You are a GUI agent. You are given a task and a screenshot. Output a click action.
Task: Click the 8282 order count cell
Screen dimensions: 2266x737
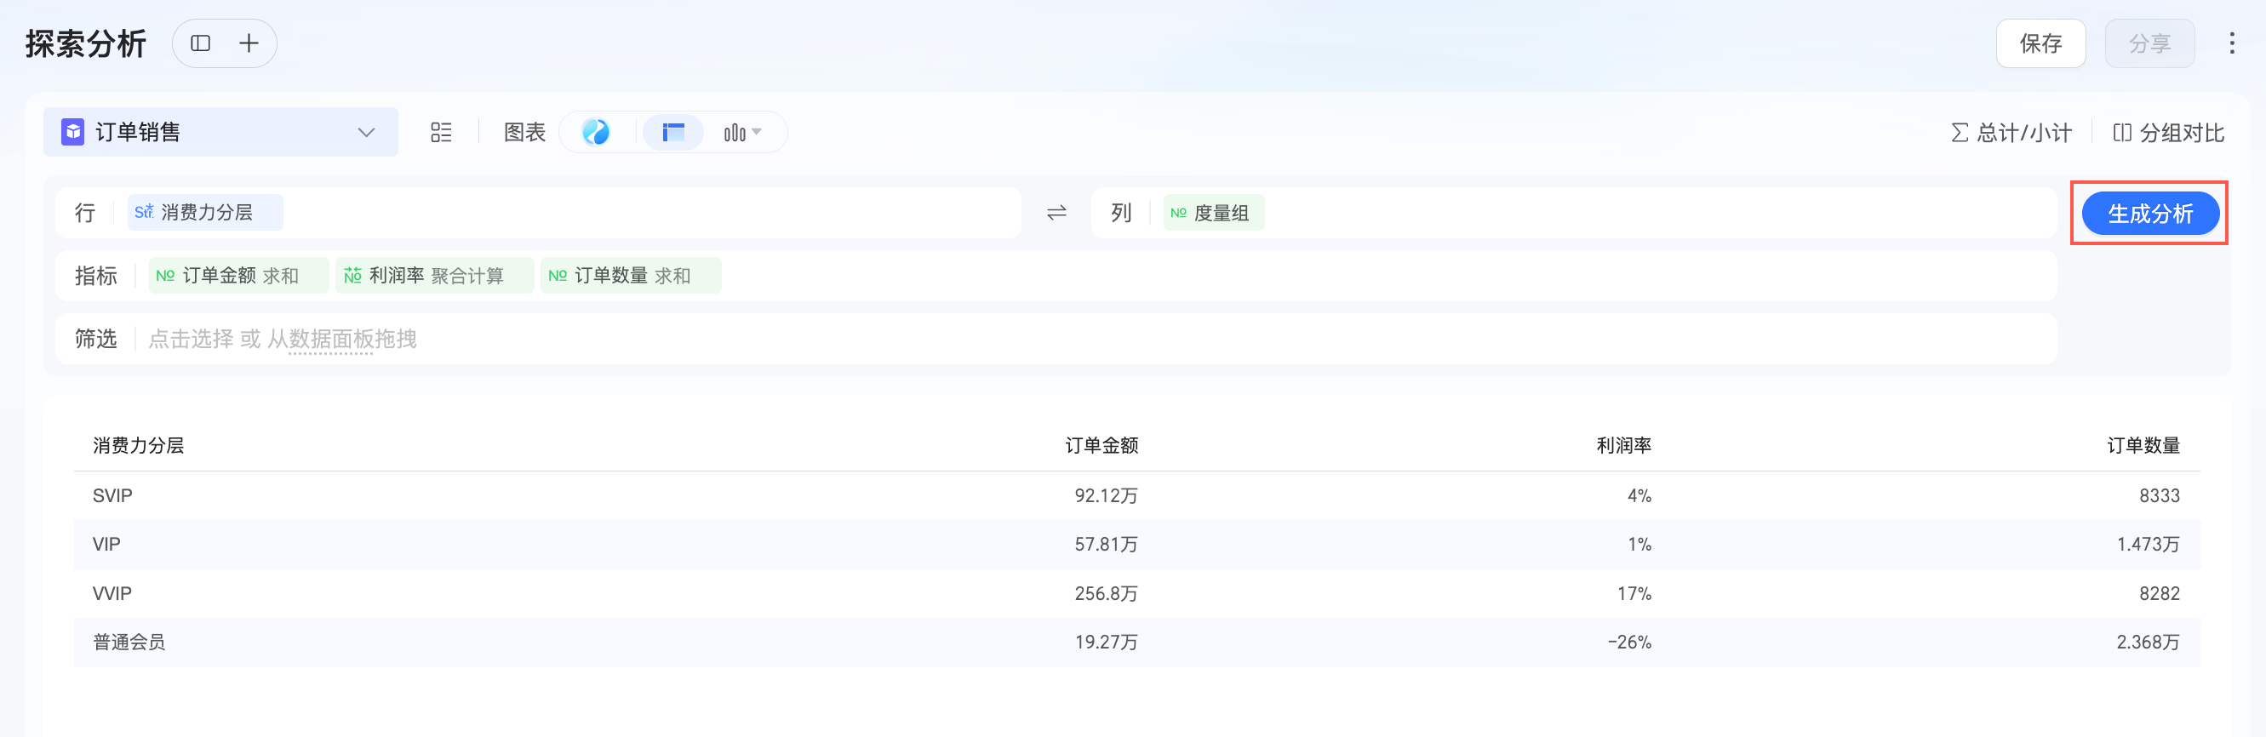2160,593
